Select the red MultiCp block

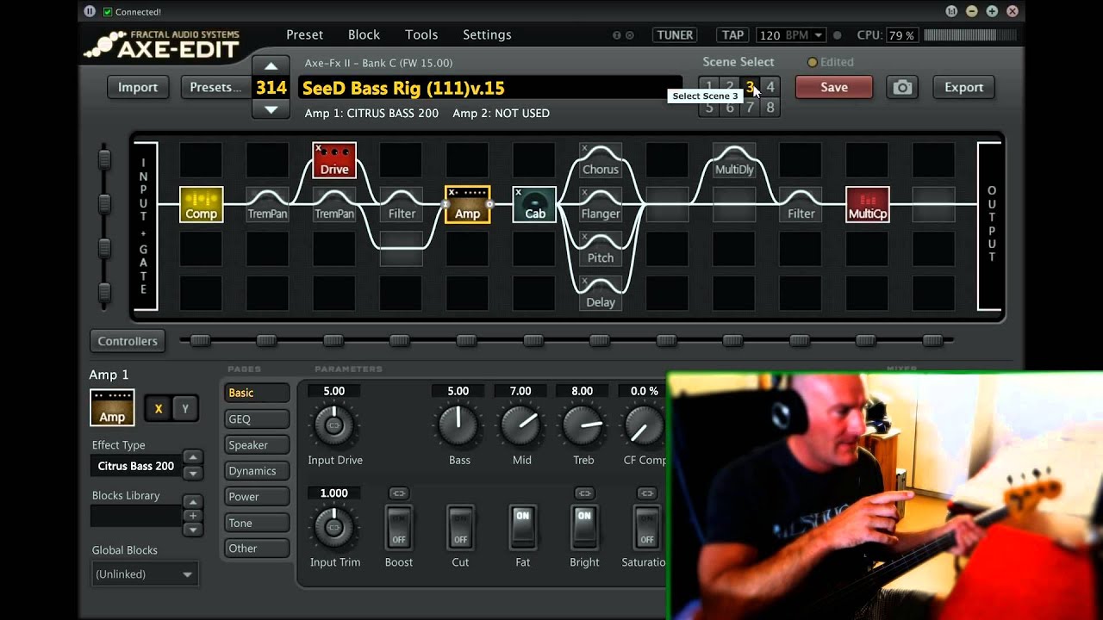[868, 204]
